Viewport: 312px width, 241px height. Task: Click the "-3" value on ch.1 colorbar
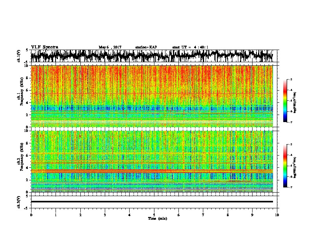click(291, 80)
